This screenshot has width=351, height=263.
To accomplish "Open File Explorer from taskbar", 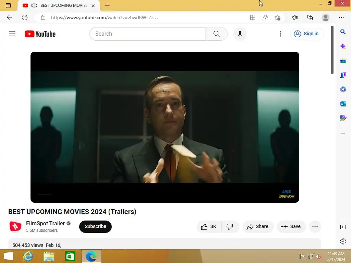I will click(x=49, y=256).
